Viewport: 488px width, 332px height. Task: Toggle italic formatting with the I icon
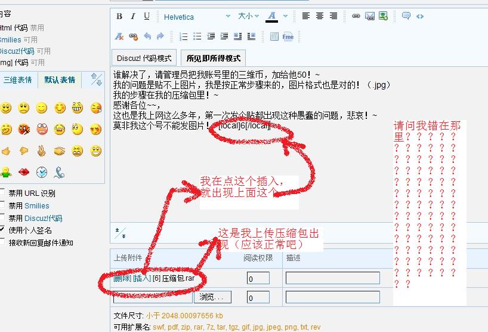pyautogui.click(x=133, y=16)
